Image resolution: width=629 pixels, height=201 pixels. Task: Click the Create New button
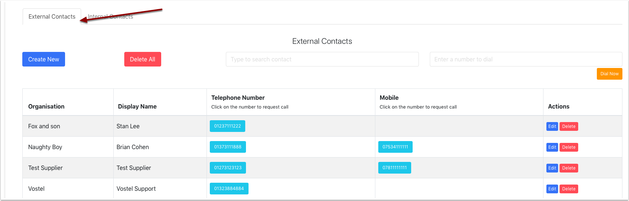pyautogui.click(x=43, y=59)
